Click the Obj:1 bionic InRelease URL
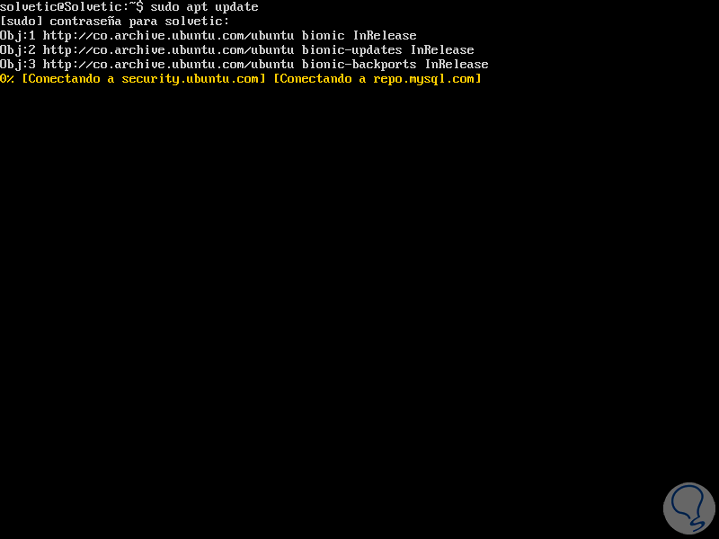This screenshot has width=719, height=539. 168,36
